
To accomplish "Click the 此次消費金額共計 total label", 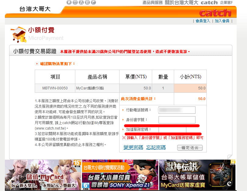I will click(x=138, y=99).
